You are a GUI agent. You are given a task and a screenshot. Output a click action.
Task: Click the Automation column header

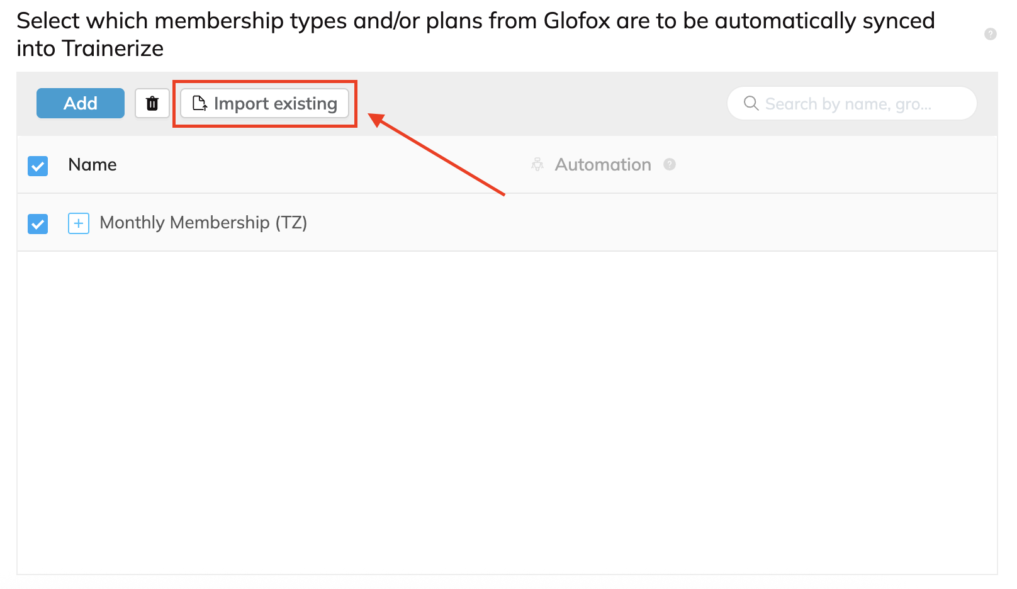click(x=603, y=164)
